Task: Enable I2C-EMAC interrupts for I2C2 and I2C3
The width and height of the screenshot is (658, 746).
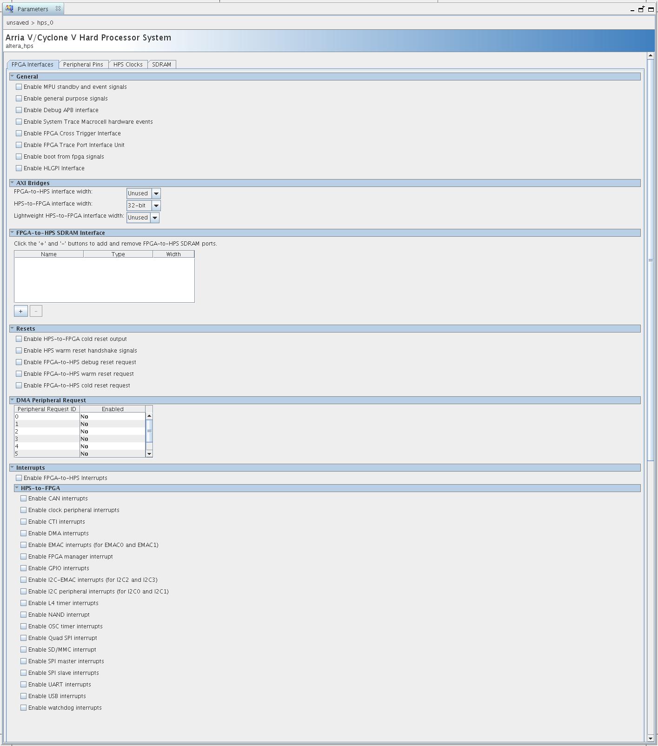Action: [x=24, y=580]
